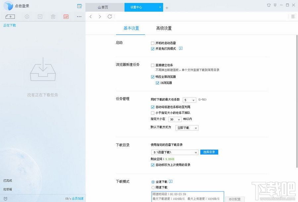Open 垃圾箱 in the sidebar

(8, 190)
